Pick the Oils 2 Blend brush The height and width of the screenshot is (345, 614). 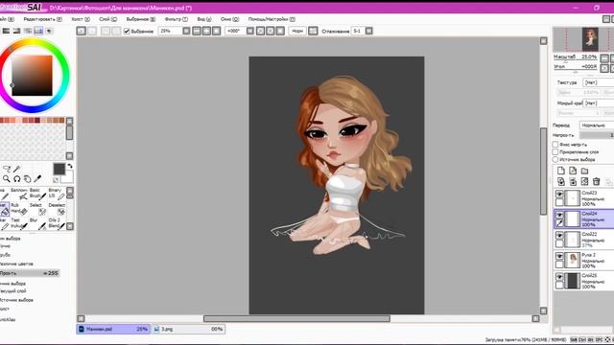coord(56,223)
